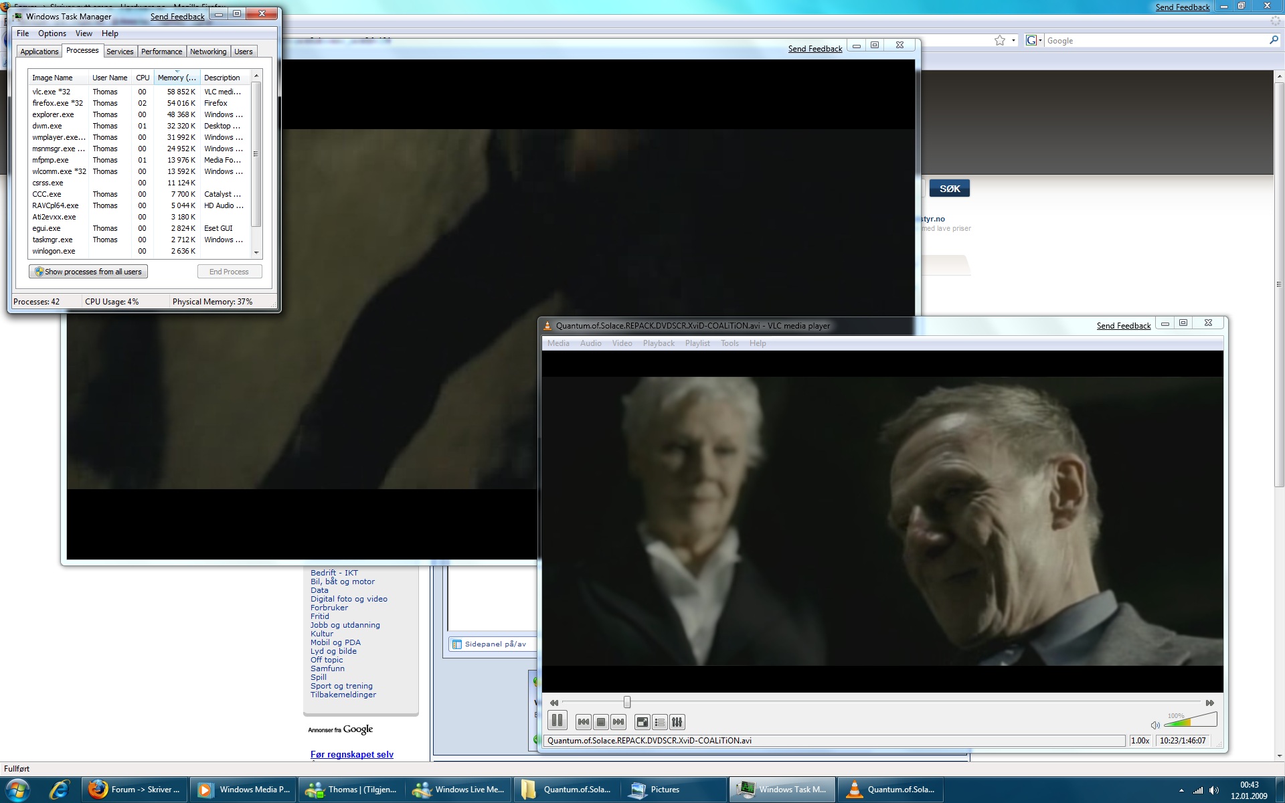Switch to Users tab in Task Manager
1285x803 pixels.
tap(244, 52)
